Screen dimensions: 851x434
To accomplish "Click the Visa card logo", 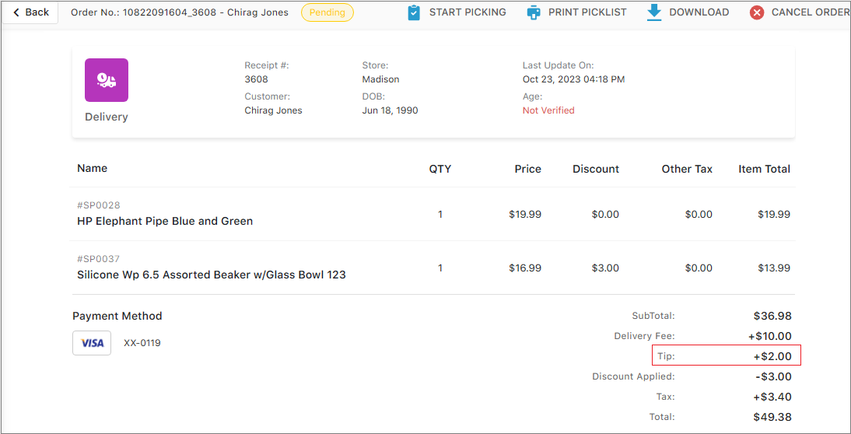I will (x=92, y=343).
